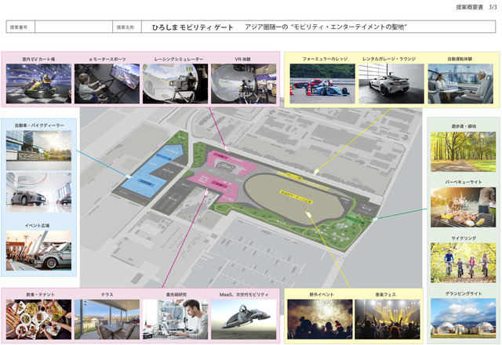Select the MaaS、次世代モビリティ vehicle image
This screenshot has width=502, height=345.
coord(243,319)
